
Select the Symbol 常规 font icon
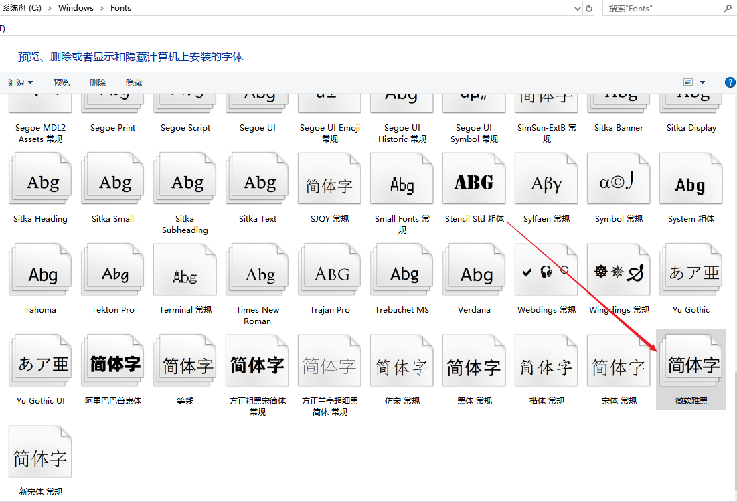click(x=619, y=179)
